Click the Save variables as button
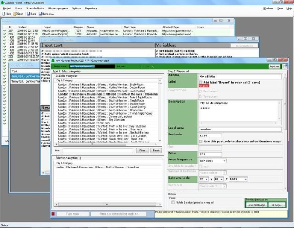Screen dimensions: 294x228 pyautogui.click(x=244, y=46)
